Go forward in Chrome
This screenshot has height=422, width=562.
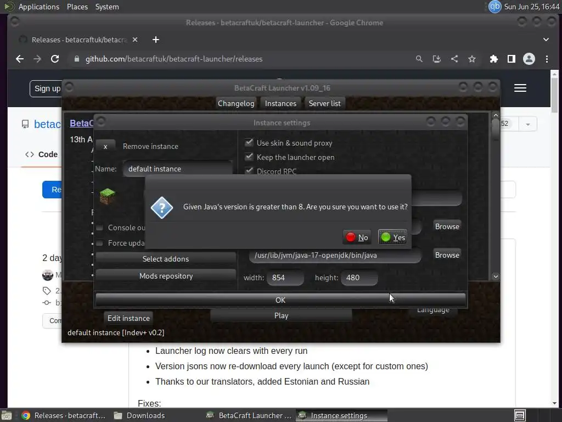tap(37, 59)
